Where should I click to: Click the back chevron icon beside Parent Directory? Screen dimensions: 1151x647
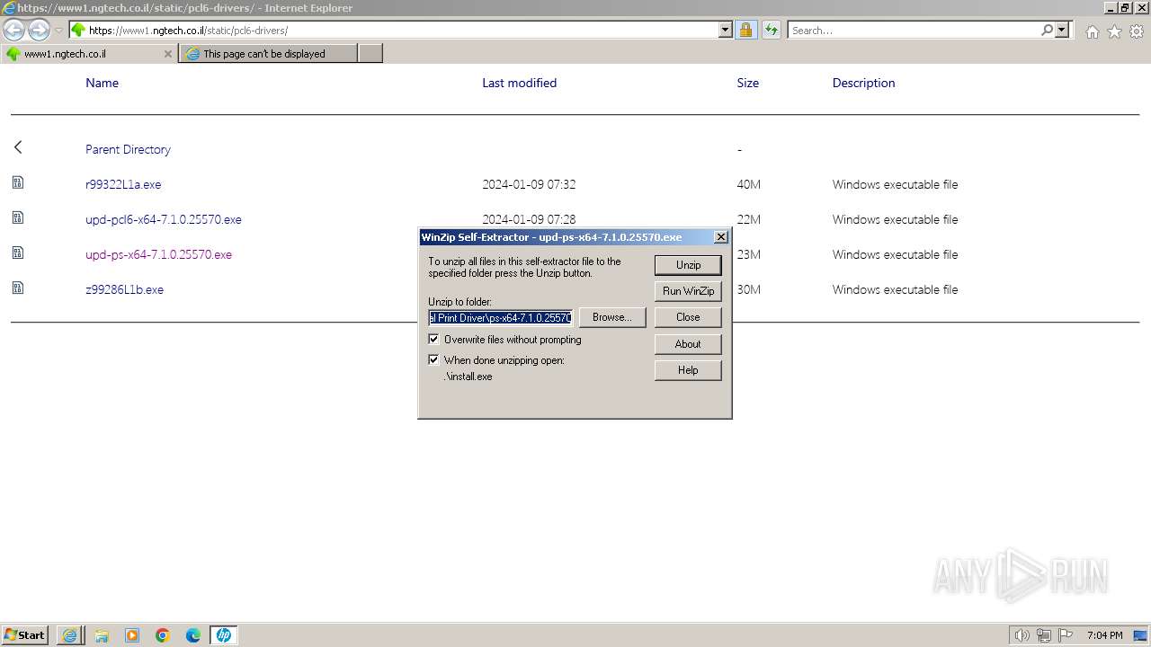click(18, 146)
